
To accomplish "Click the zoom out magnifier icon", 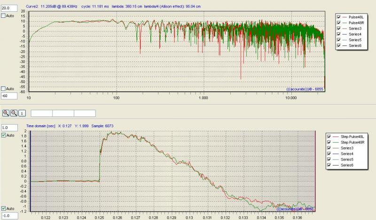I will (x=14, y=113).
